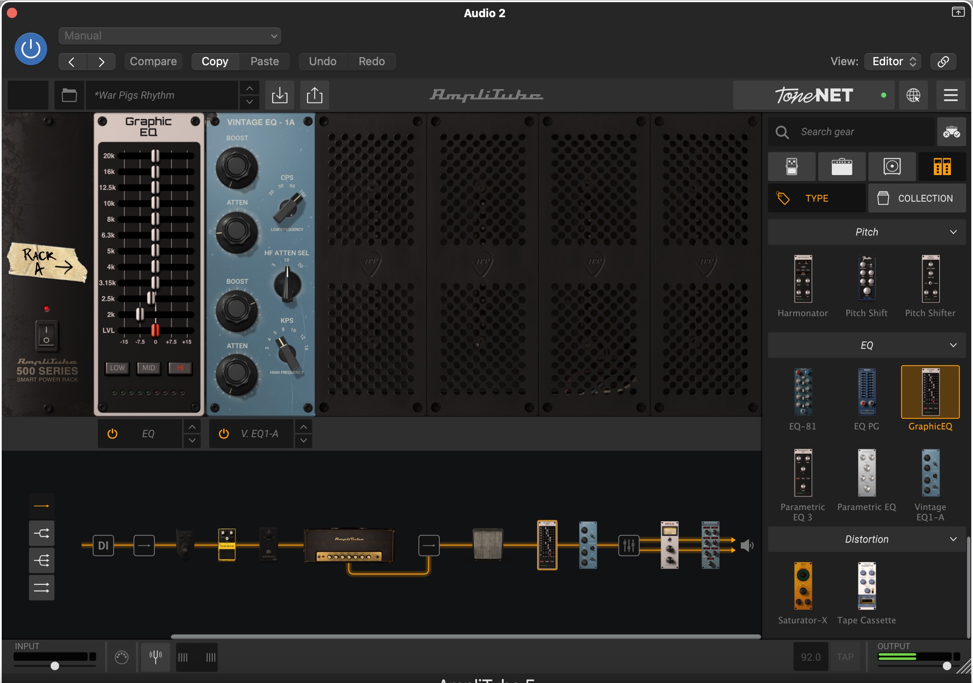This screenshot has height=683, width=973.
Task: Select the yellow Overdrive pedal in chain
Action: (x=227, y=545)
